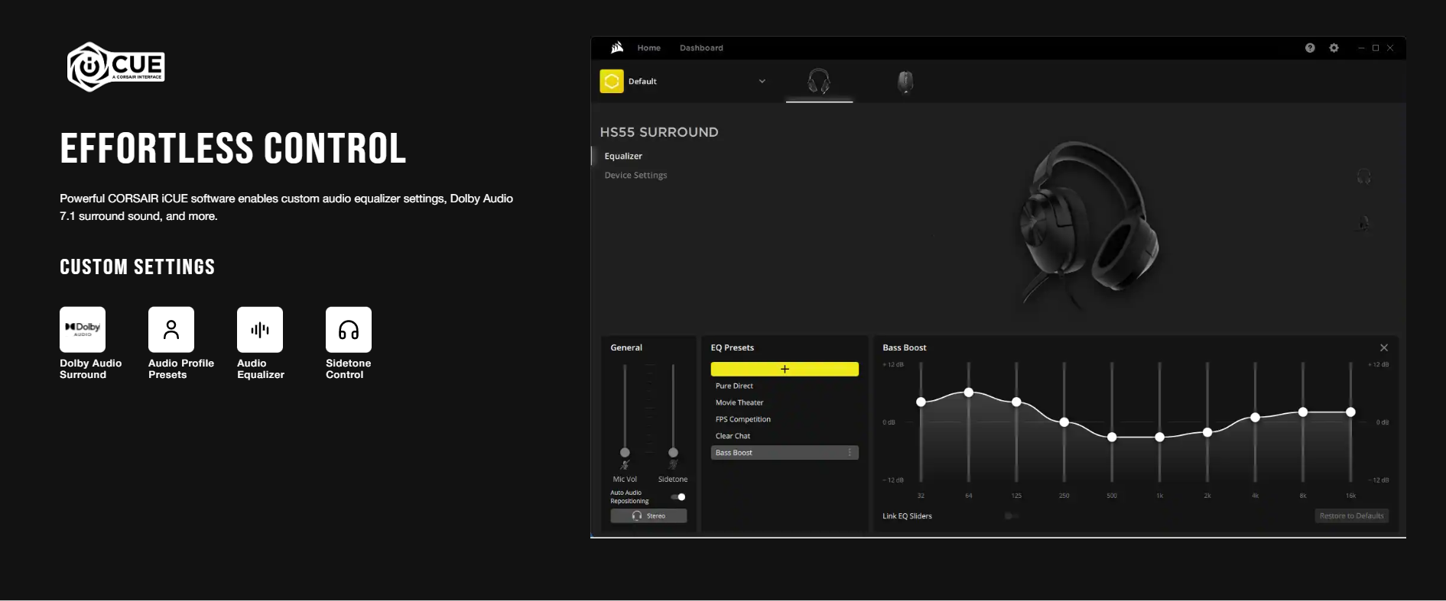Open the Home menu item

(648, 47)
